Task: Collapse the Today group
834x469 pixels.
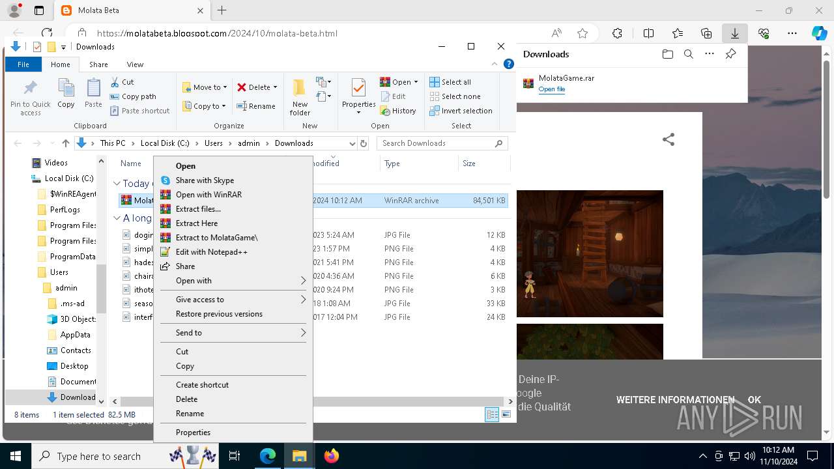Action: pos(117,184)
